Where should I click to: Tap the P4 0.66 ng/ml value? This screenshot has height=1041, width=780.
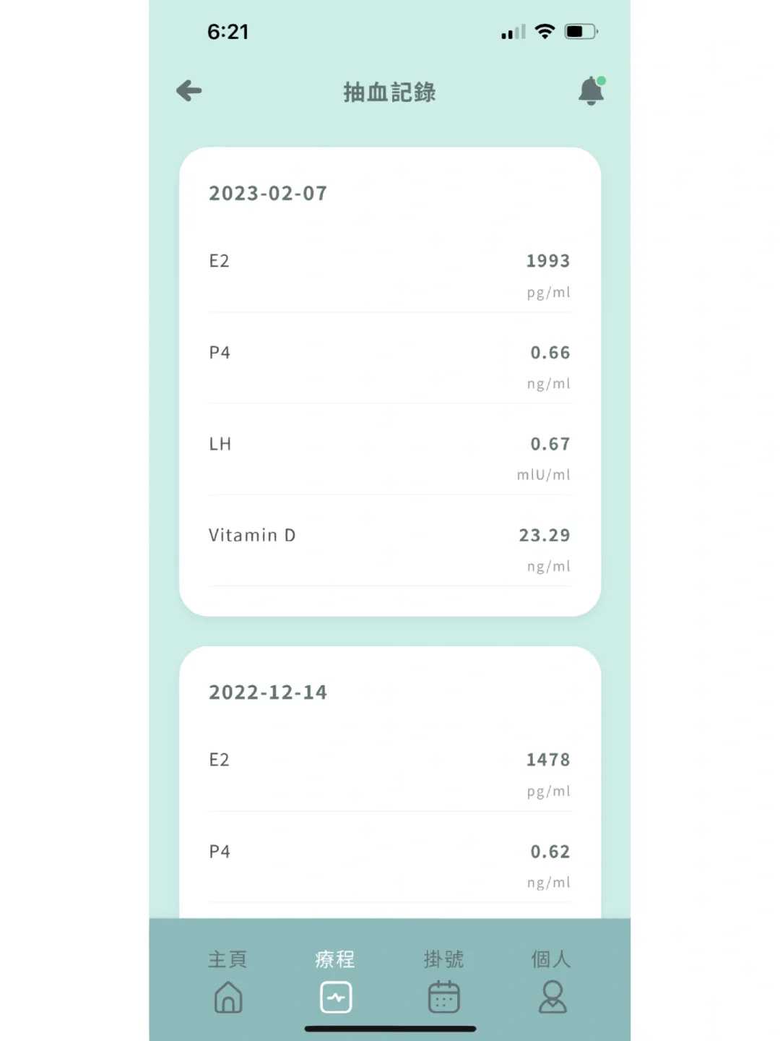coord(550,353)
